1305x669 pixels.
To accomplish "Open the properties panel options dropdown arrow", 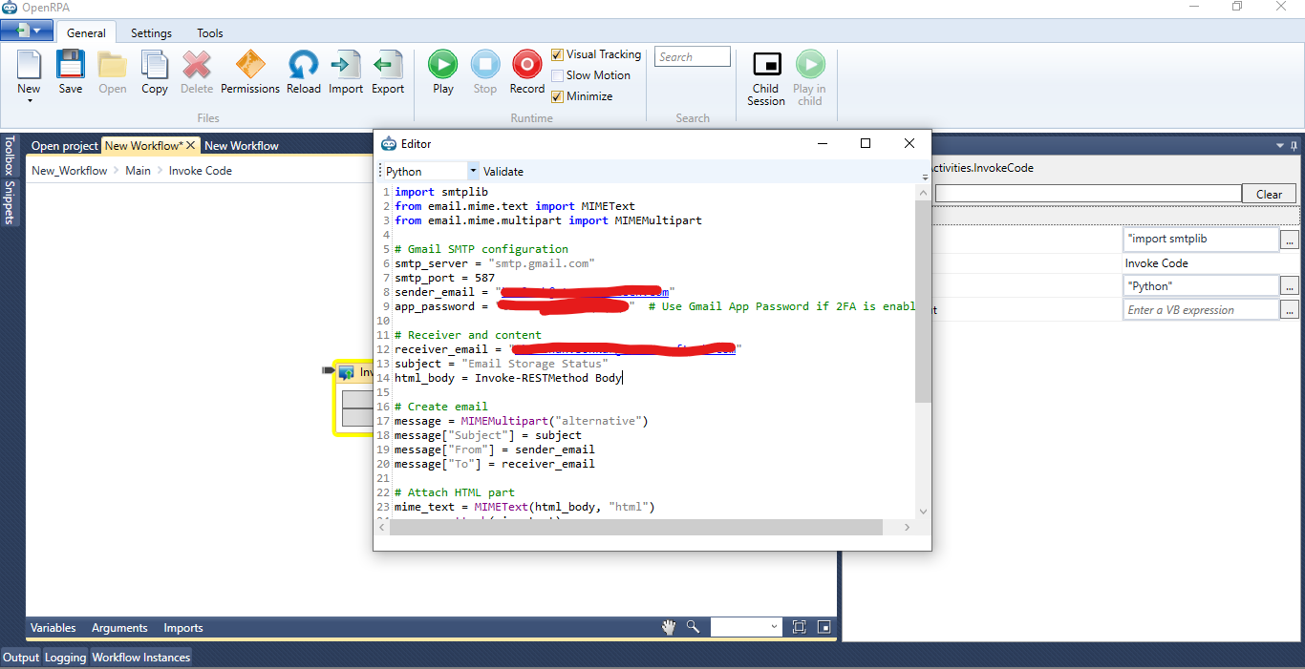I will pos(1280,145).
